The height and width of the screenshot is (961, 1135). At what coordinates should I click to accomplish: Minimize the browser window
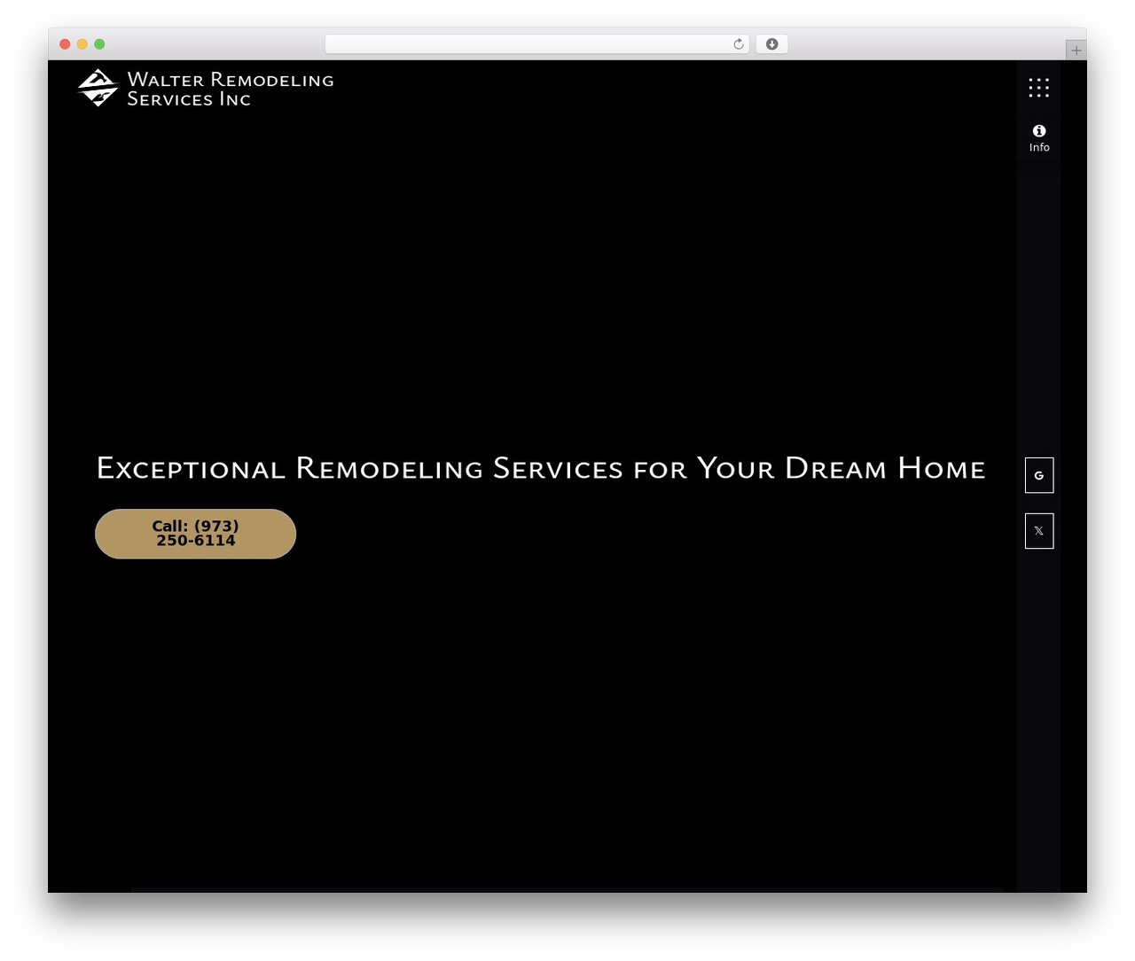[82, 44]
